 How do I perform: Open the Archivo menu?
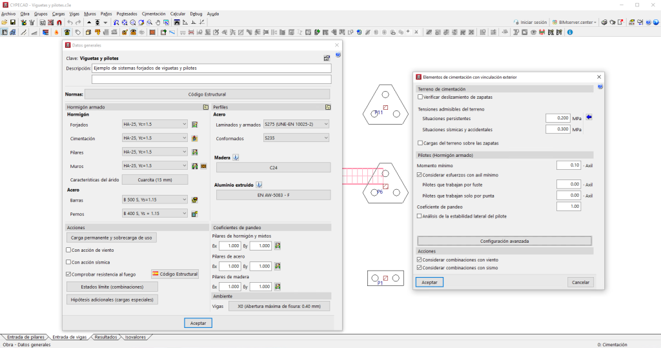tap(8, 14)
